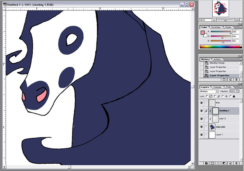Click paintbrush indicator beside shading 1 layer
This screenshot has height=171, width=244.
pos(206,111)
